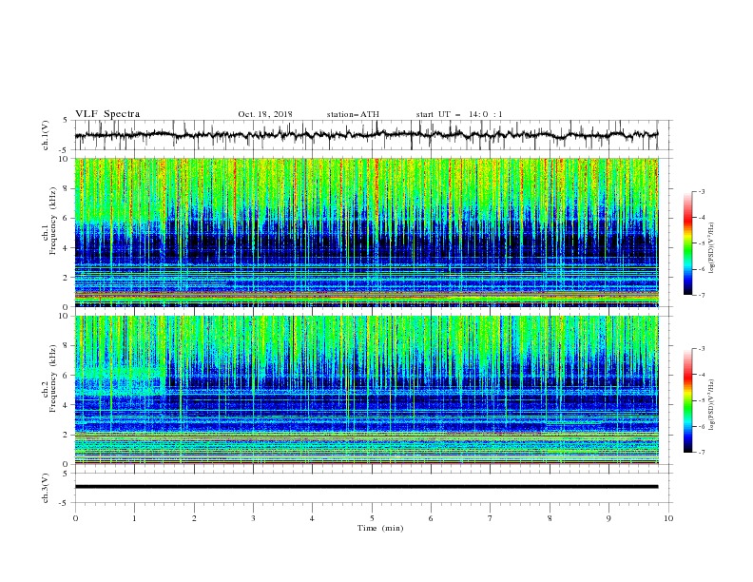Click the ch.2 spectrogram panel
Screen dimensions: 753x582
tap(366, 390)
